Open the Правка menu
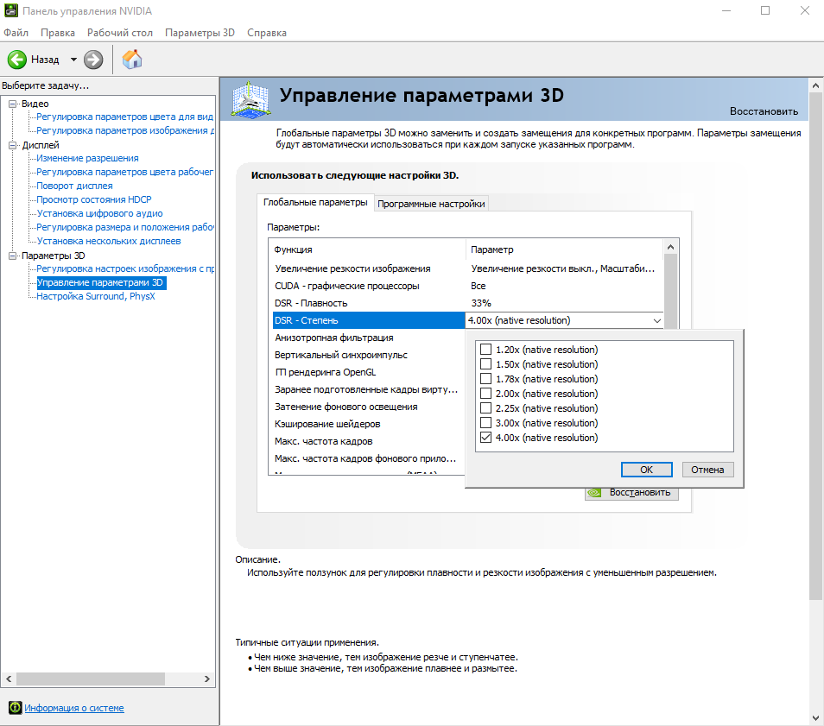 pos(58,33)
